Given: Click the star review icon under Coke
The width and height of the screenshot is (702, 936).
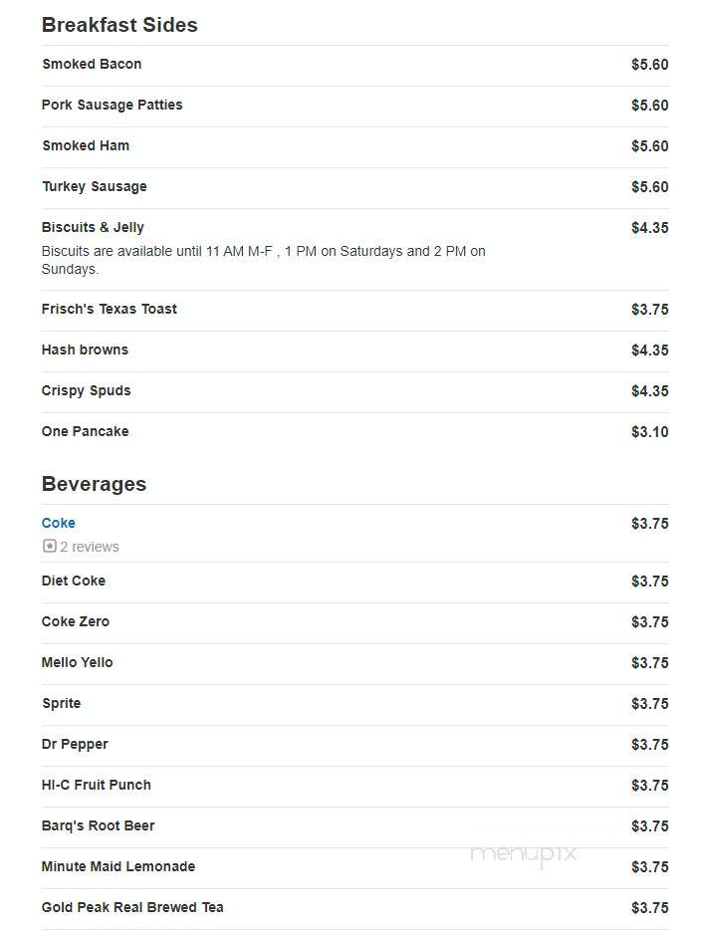Looking at the screenshot, I should 50,547.
